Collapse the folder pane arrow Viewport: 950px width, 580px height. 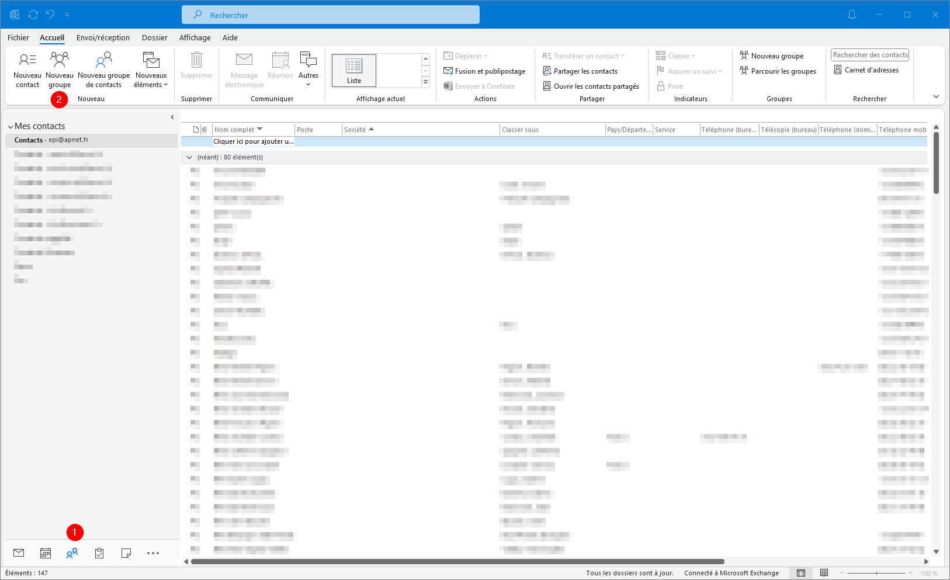[172, 117]
